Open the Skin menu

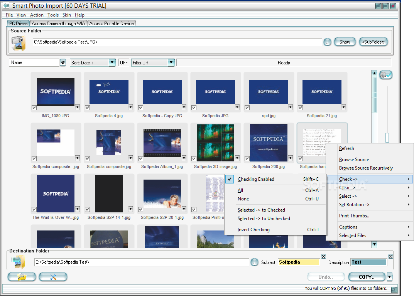click(66, 15)
